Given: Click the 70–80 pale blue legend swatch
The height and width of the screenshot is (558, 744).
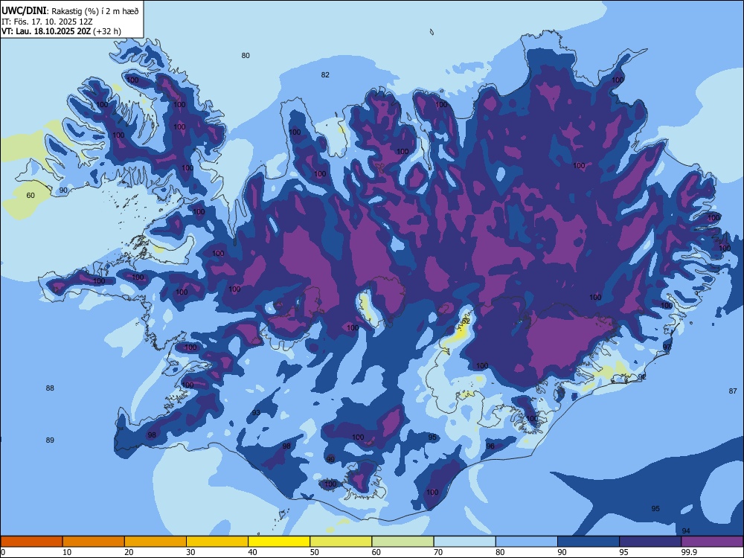Looking at the screenshot, I should 464,542.
